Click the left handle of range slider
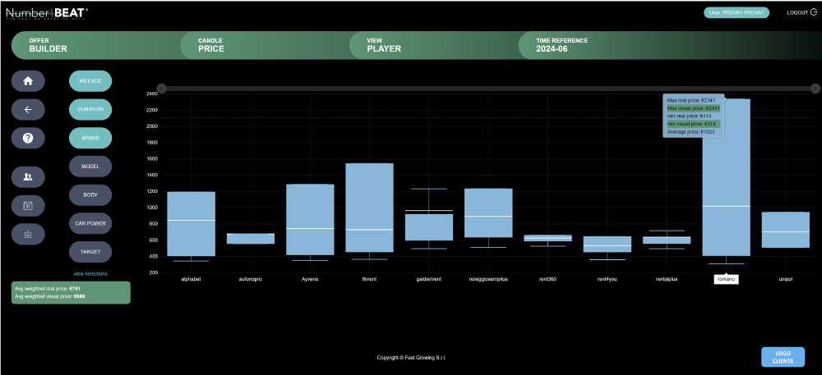 click(161, 89)
